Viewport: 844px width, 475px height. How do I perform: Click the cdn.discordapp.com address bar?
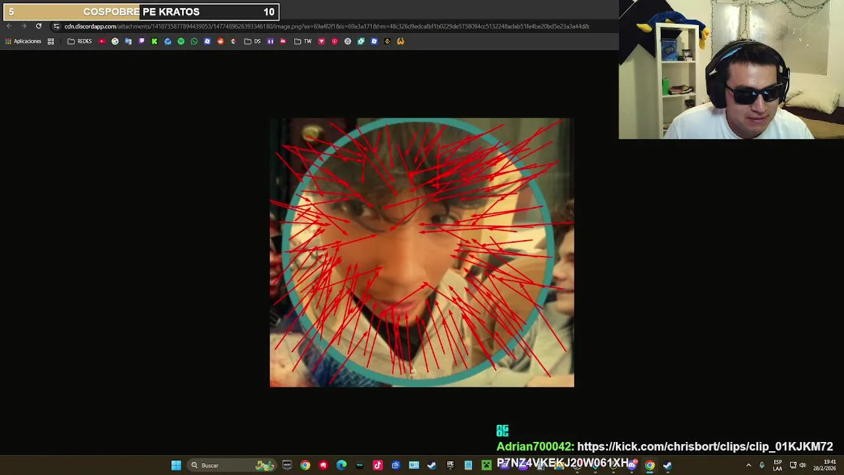(x=326, y=26)
